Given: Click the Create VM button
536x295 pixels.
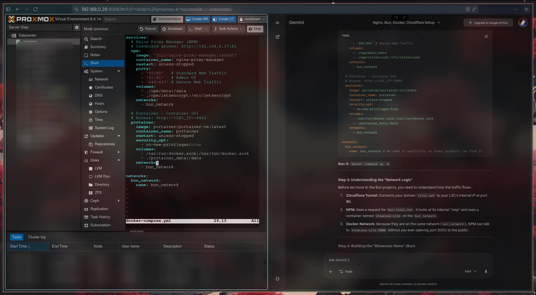Looking at the screenshot, I should [197, 19].
